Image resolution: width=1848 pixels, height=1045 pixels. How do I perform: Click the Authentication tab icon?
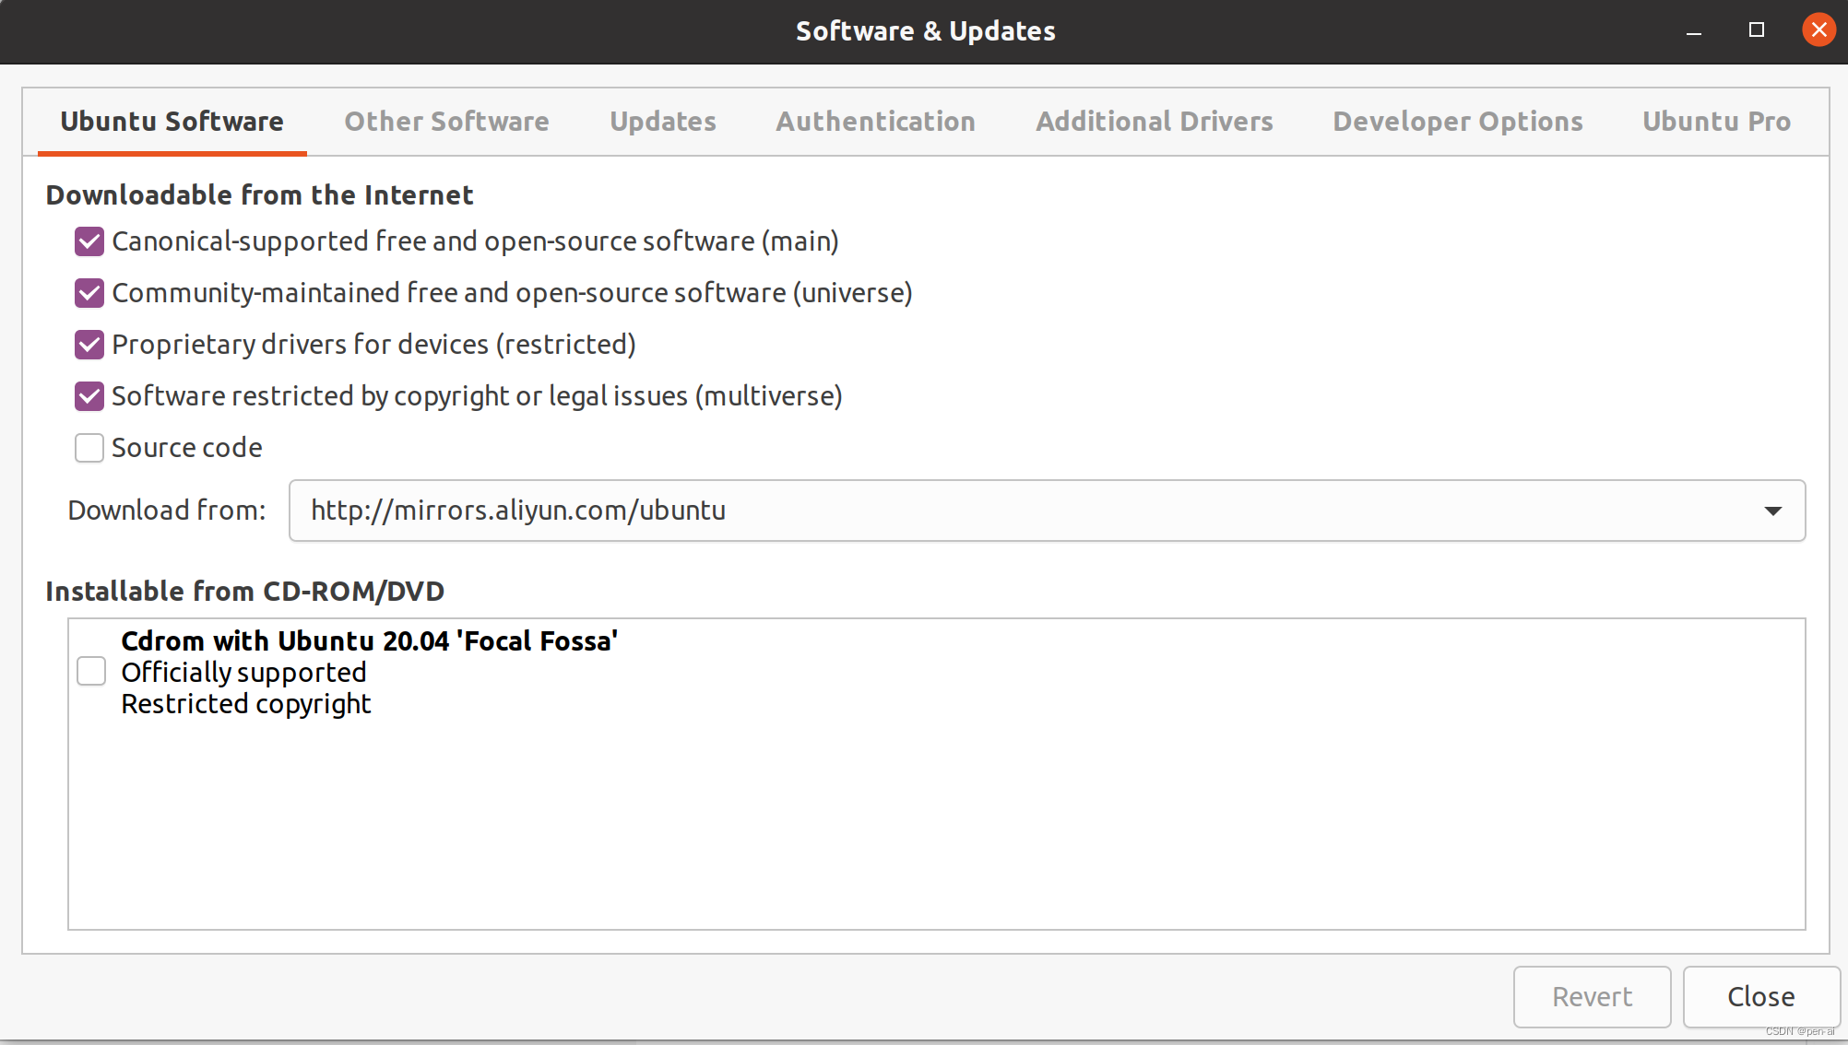(x=876, y=119)
